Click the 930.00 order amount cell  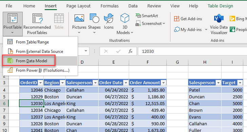[148, 124]
